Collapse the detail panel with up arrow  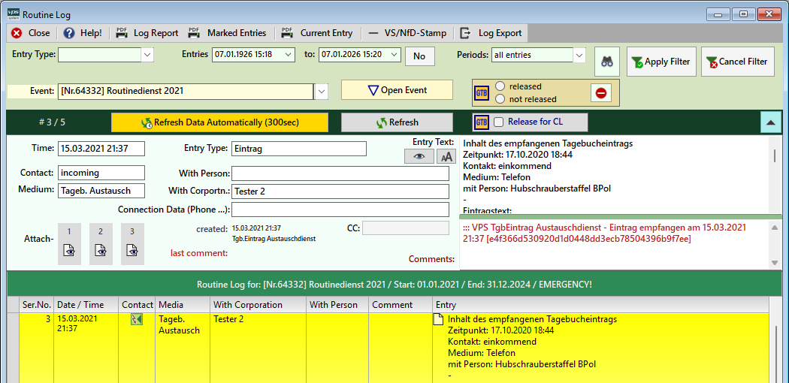point(771,122)
